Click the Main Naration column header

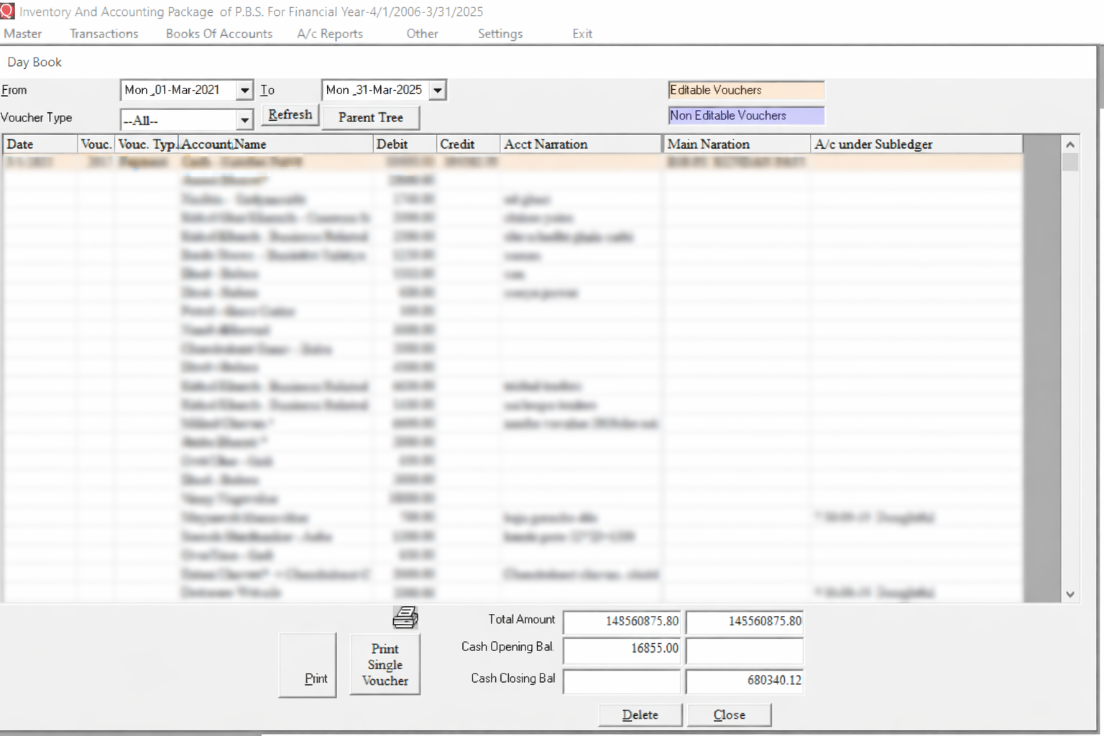click(x=737, y=144)
